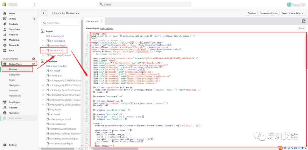Expand code editor to fullscreen icon
This screenshot has width=308, height=150.
tap(304, 21)
